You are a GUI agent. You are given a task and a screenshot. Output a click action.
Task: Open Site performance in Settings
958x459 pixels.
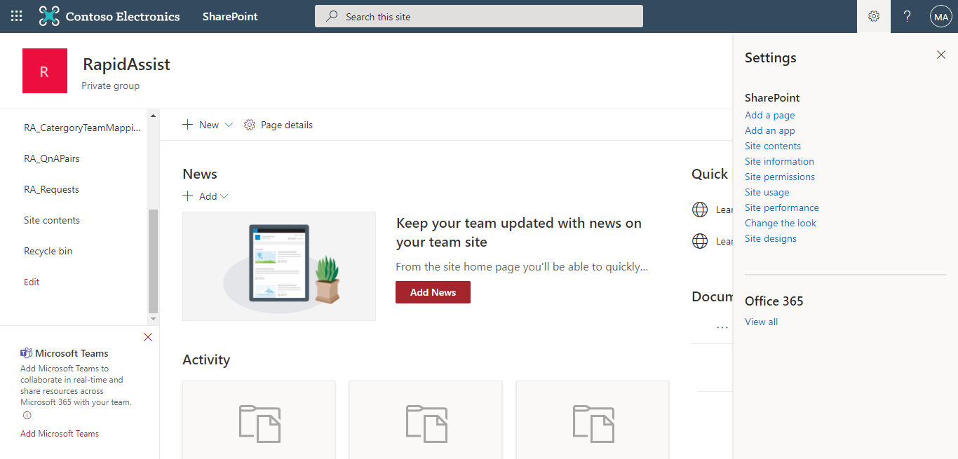(x=781, y=207)
